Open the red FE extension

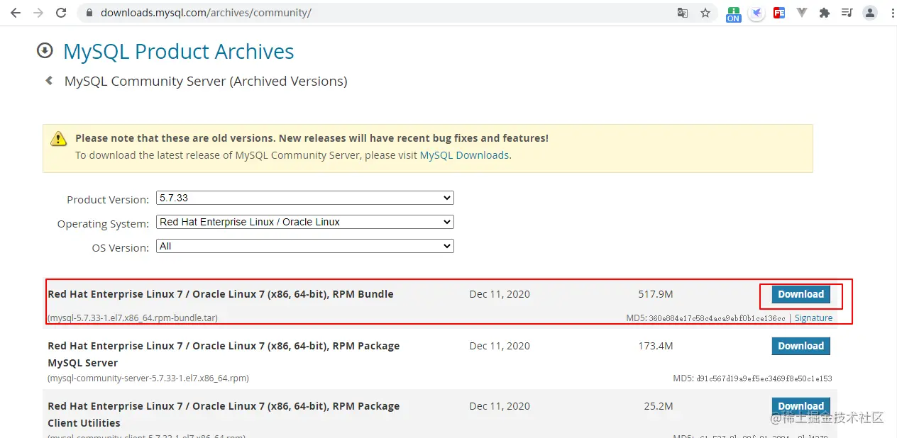click(779, 13)
